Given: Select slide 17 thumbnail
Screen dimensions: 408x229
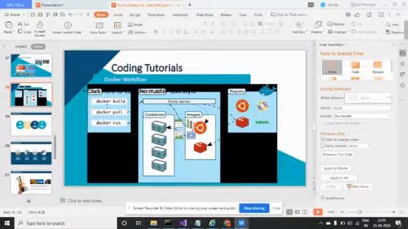Looking at the screenshot, I should pyautogui.click(x=31, y=66).
